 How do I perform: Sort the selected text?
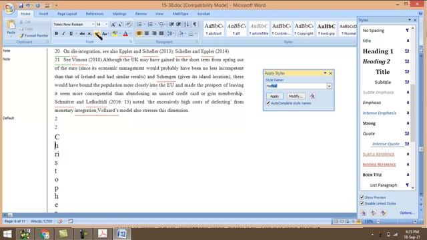coord(187,25)
